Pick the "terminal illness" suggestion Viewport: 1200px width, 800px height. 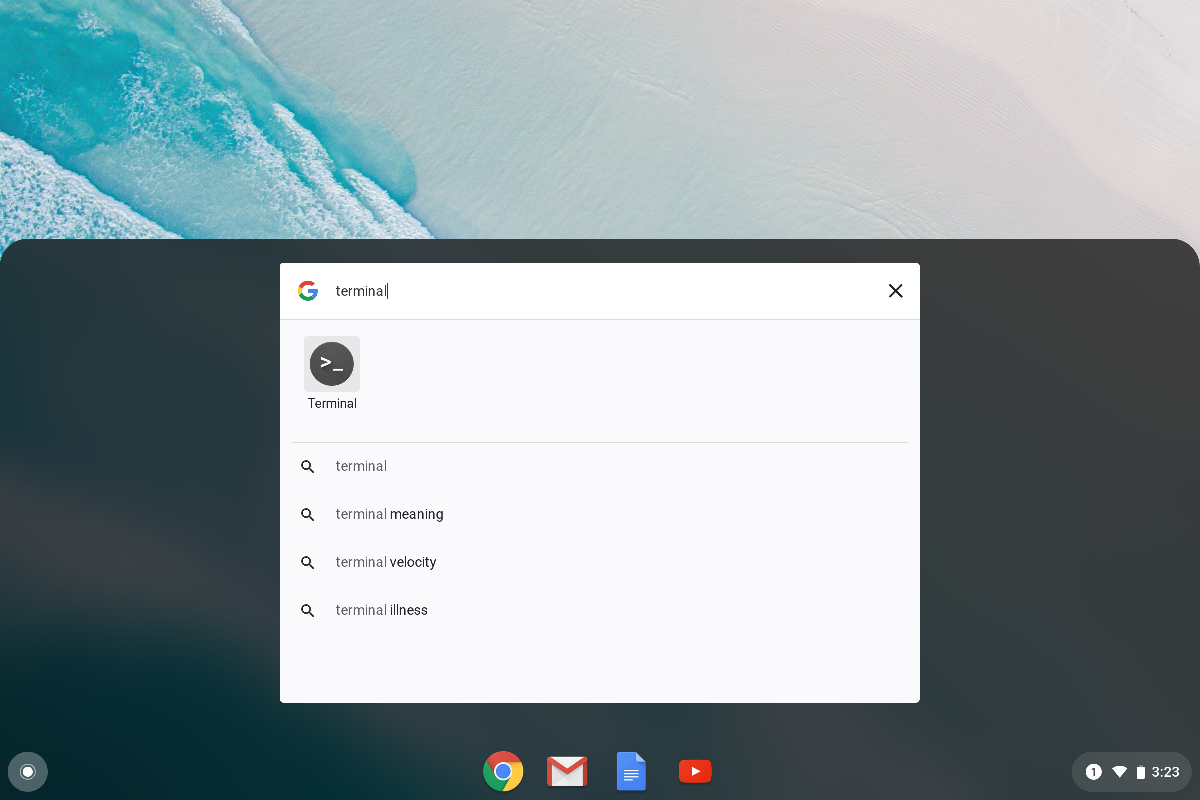click(381, 610)
